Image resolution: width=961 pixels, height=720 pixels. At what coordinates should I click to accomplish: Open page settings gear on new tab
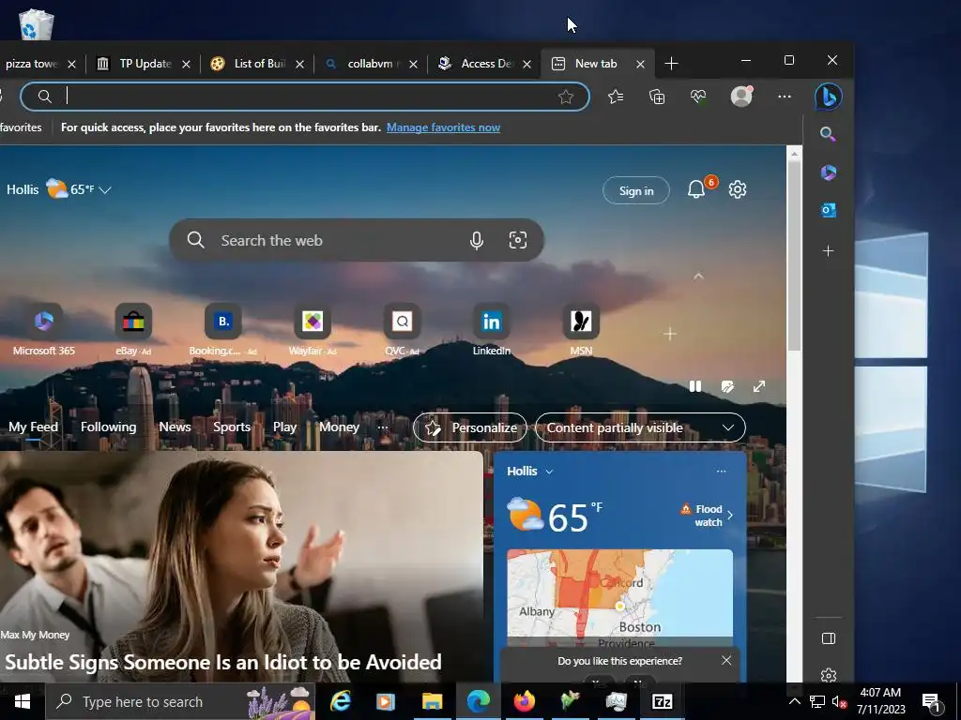[738, 189]
